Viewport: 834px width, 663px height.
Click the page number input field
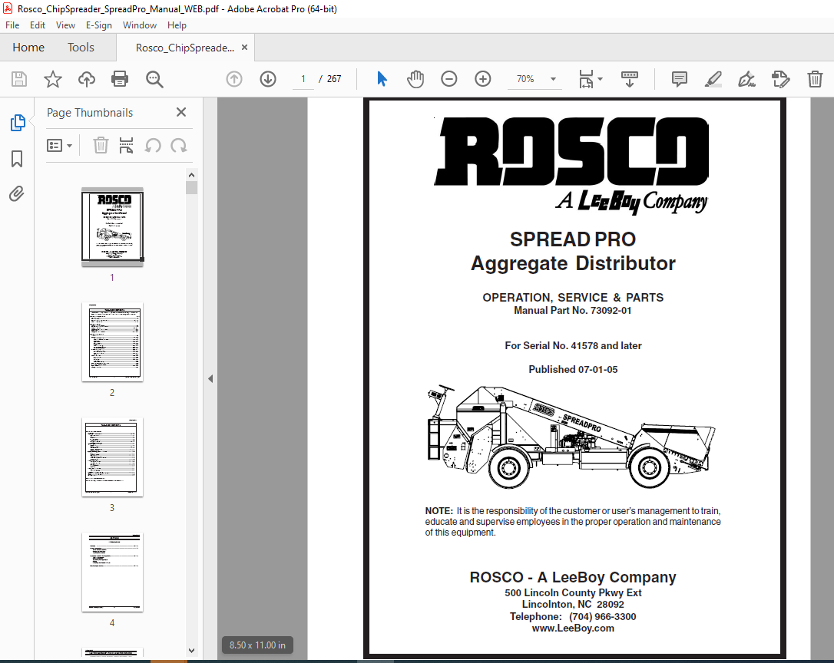click(303, 79)
